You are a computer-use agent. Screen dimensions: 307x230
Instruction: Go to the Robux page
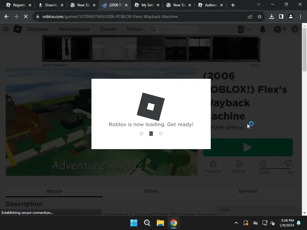pyautogui.click(x=135, y=29)
